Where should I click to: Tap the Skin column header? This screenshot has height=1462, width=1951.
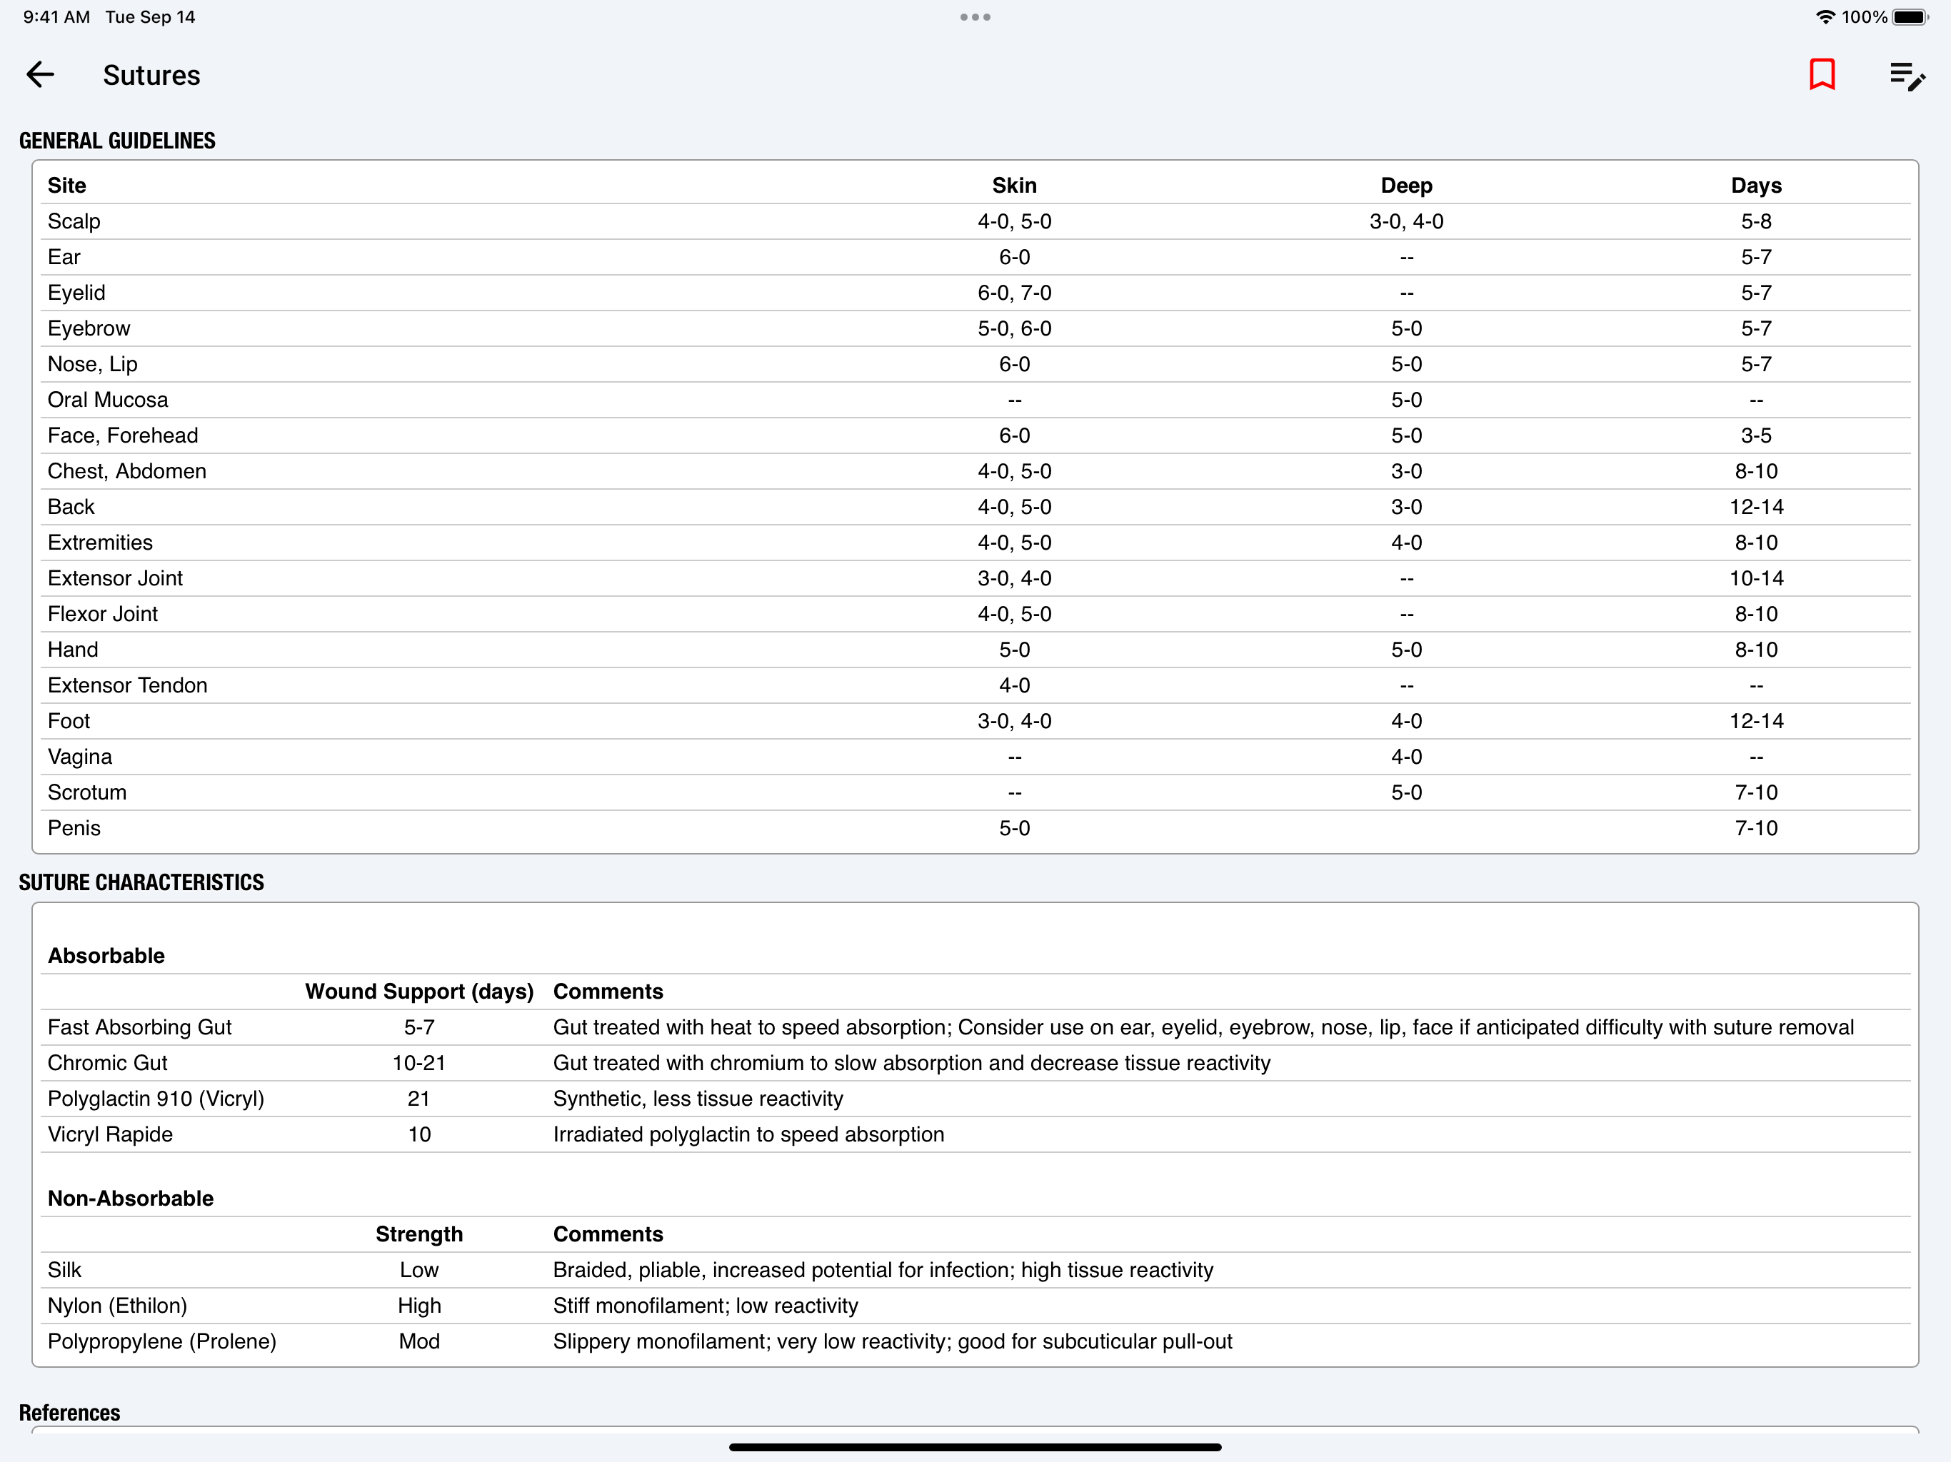pos(1013,185)
